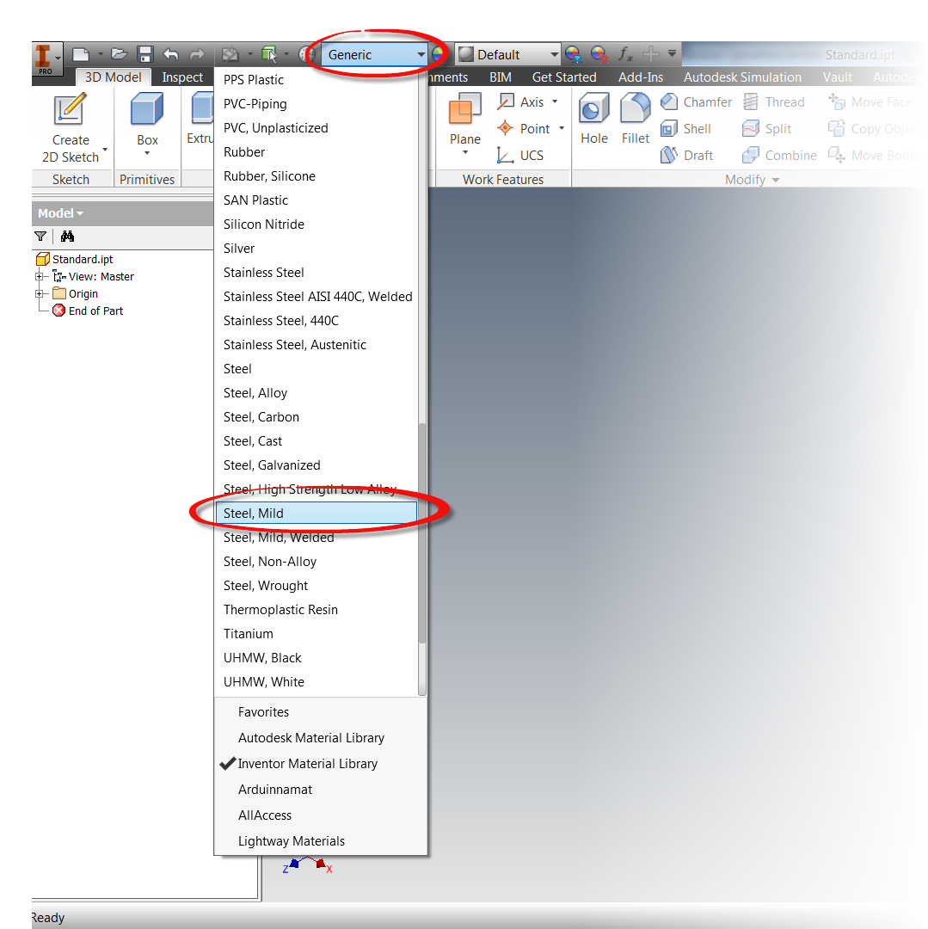Click the filter icon in Model browser

(x=40, y=237)
